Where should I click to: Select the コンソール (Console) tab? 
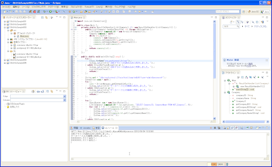coord(109,128)
